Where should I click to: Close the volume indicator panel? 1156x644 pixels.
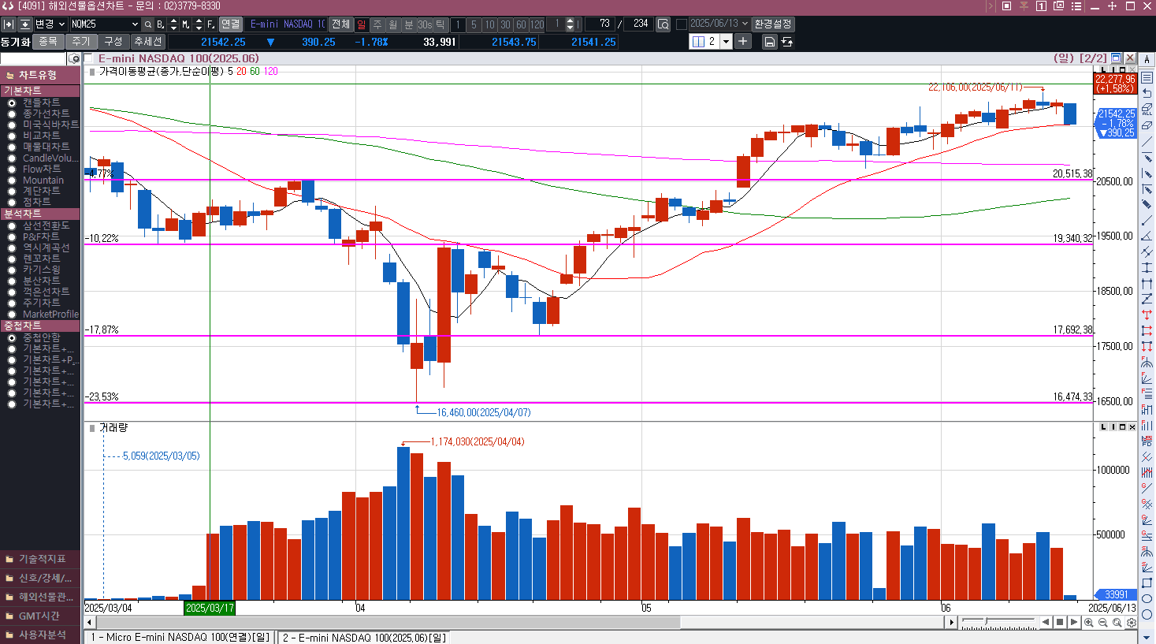tap(1132, 427)
